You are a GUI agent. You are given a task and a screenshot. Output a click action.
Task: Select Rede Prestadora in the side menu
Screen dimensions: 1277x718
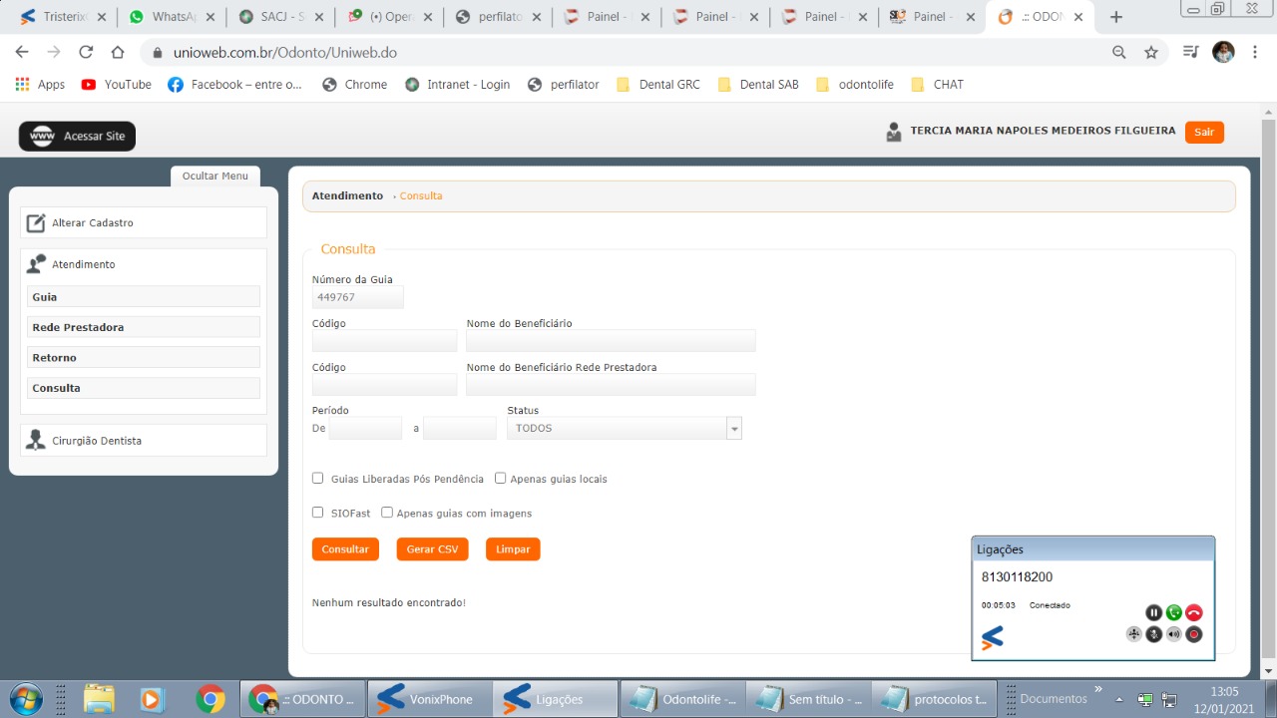[x=146, y=327]
